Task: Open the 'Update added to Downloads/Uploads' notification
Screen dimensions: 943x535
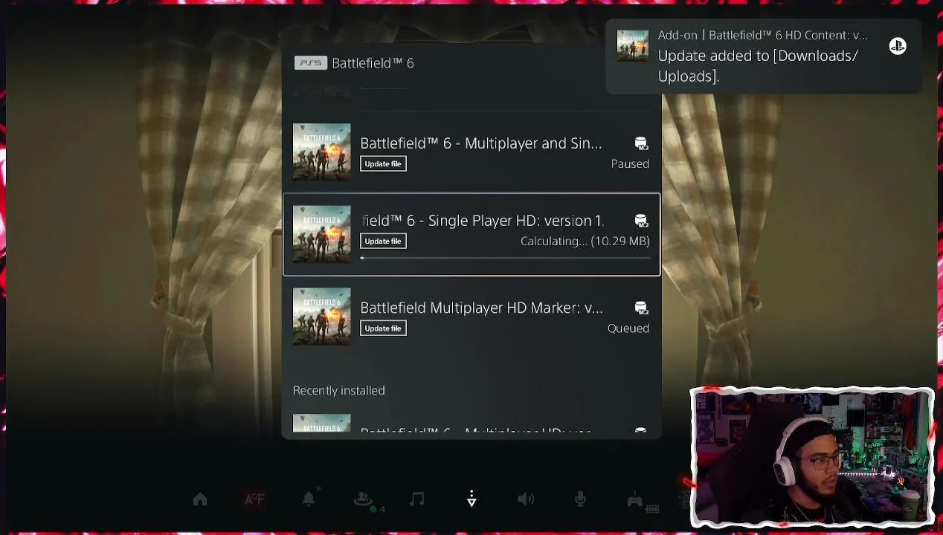Action: tap(764, 56)
